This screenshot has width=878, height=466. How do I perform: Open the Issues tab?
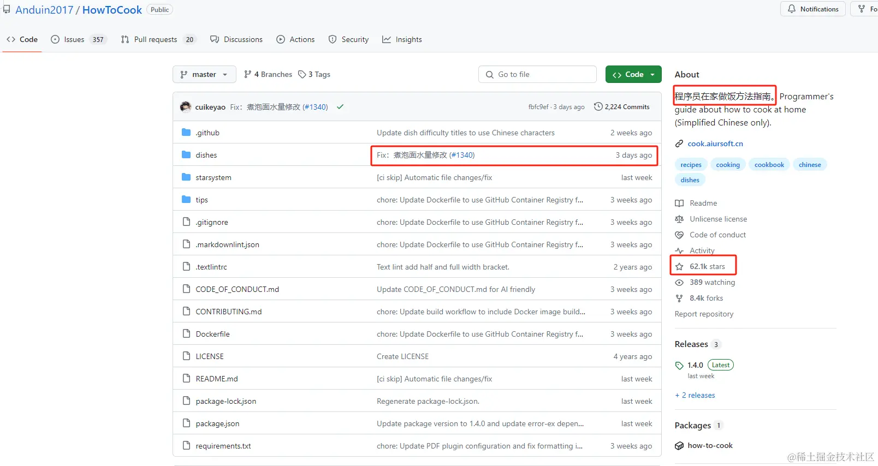coord(78,39)
